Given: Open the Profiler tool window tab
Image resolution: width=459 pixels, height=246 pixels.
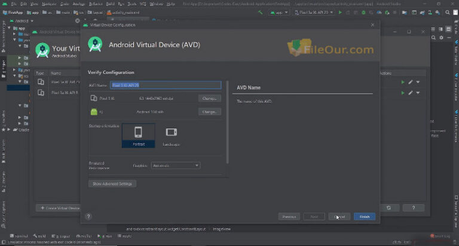Looking at the screenshot, I should [84, 236].
